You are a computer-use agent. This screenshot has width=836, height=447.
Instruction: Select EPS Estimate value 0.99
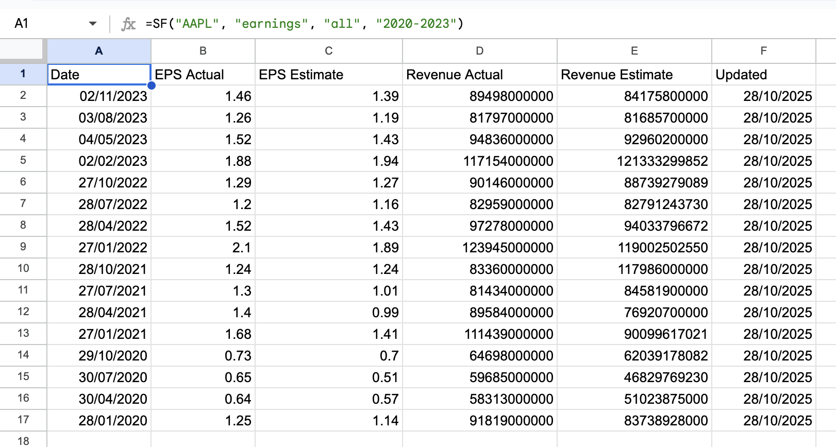click(x=329, y=312)
